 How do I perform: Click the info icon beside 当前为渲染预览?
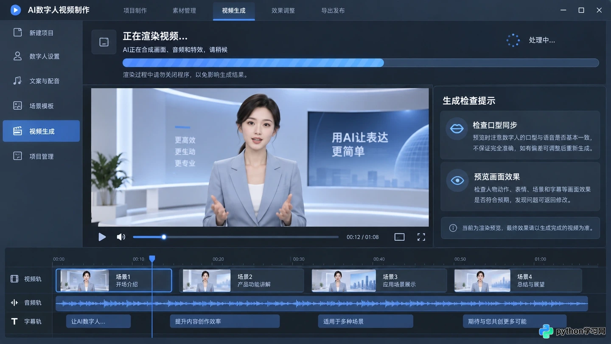(x=453, y=228)
